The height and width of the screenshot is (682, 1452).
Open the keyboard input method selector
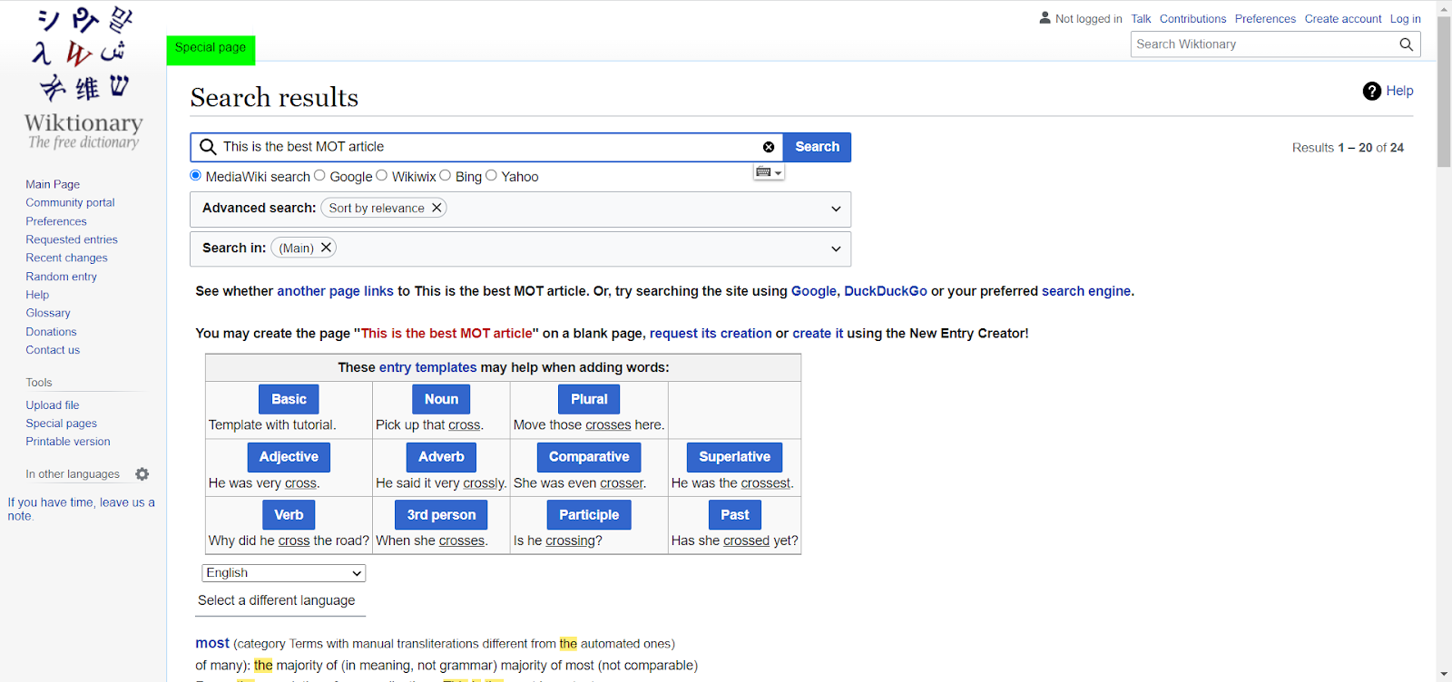click(x=768, y=172)
